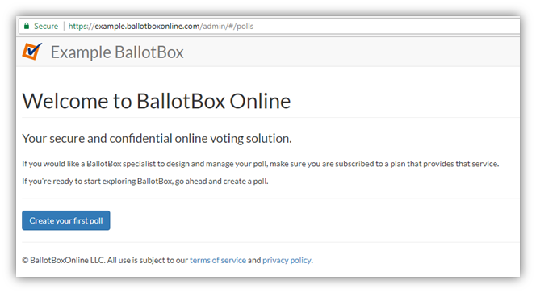
Task: Open the "terms of service" link
Action: pos(218,260)
